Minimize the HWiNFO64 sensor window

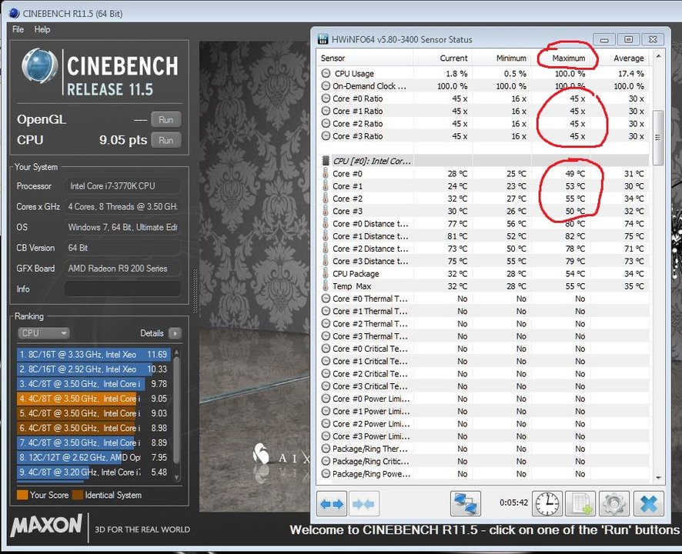click(x=604, y=39)
